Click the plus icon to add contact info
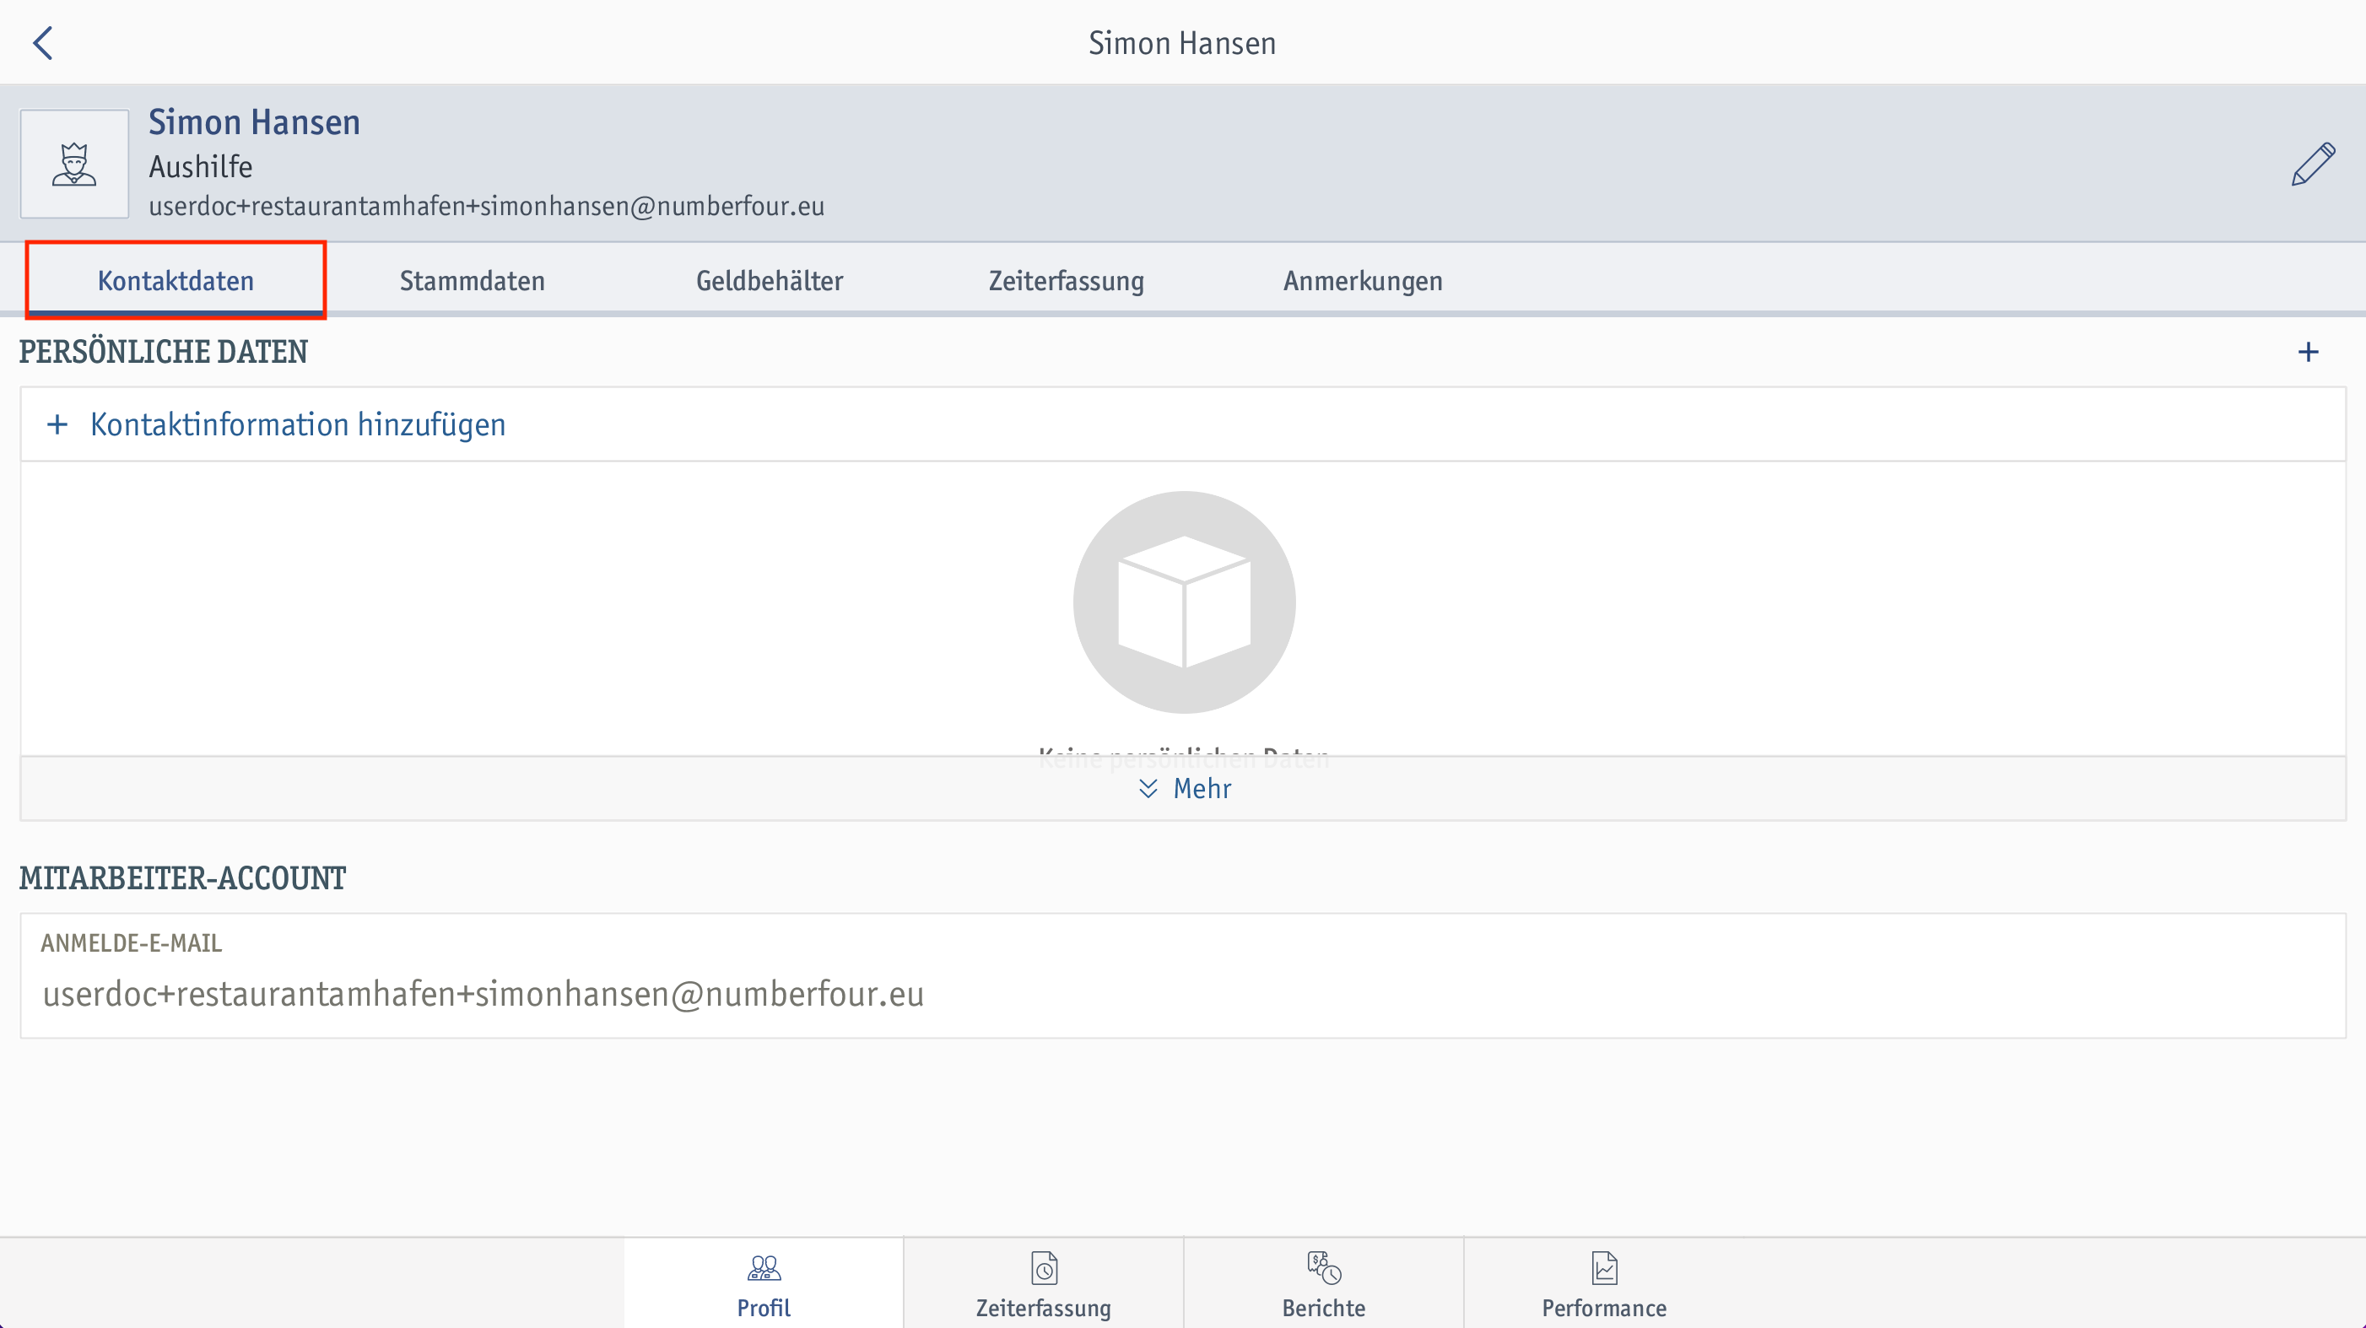The height and width of the screenshot is (1328, 2366). pyautogui.click(x=57, y=424)
